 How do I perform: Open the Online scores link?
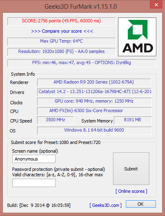click(x=131, y=191)
